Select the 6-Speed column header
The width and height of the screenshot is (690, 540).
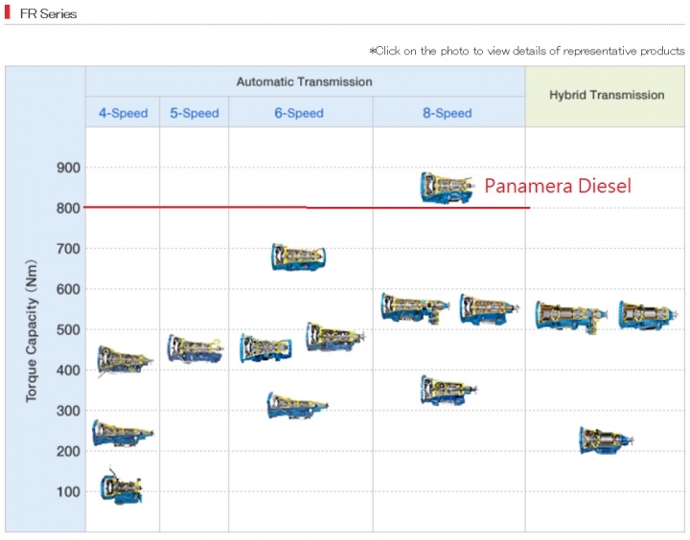click(299, 113)
